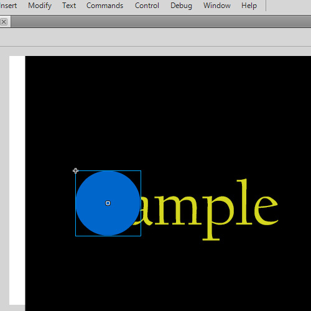311x311 pixels.
Task: Open the Commands menu
Action: 104,6
